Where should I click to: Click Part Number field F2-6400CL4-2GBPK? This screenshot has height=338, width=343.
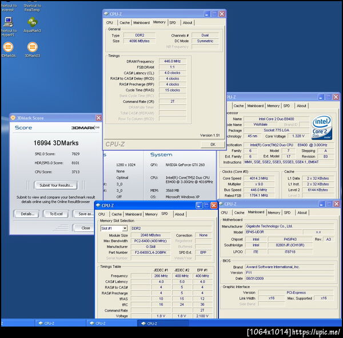pyautogui.click(x=150, y=253)
